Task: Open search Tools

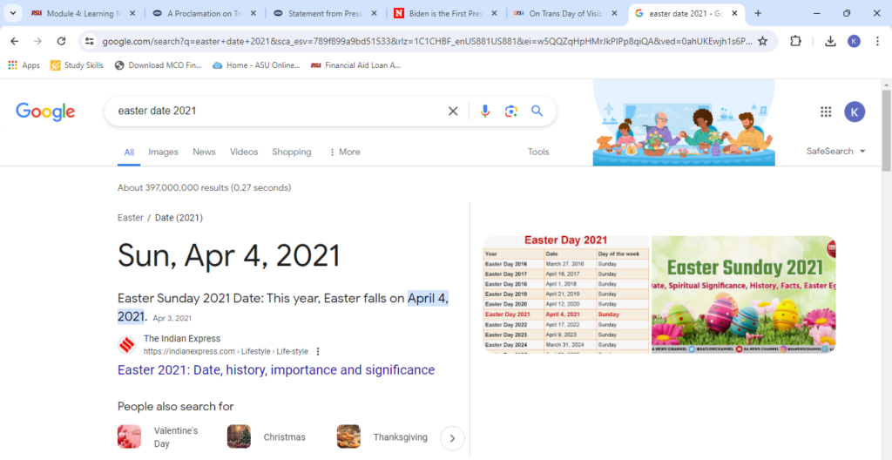Action: pyautogui.click(x=538, y=152)
